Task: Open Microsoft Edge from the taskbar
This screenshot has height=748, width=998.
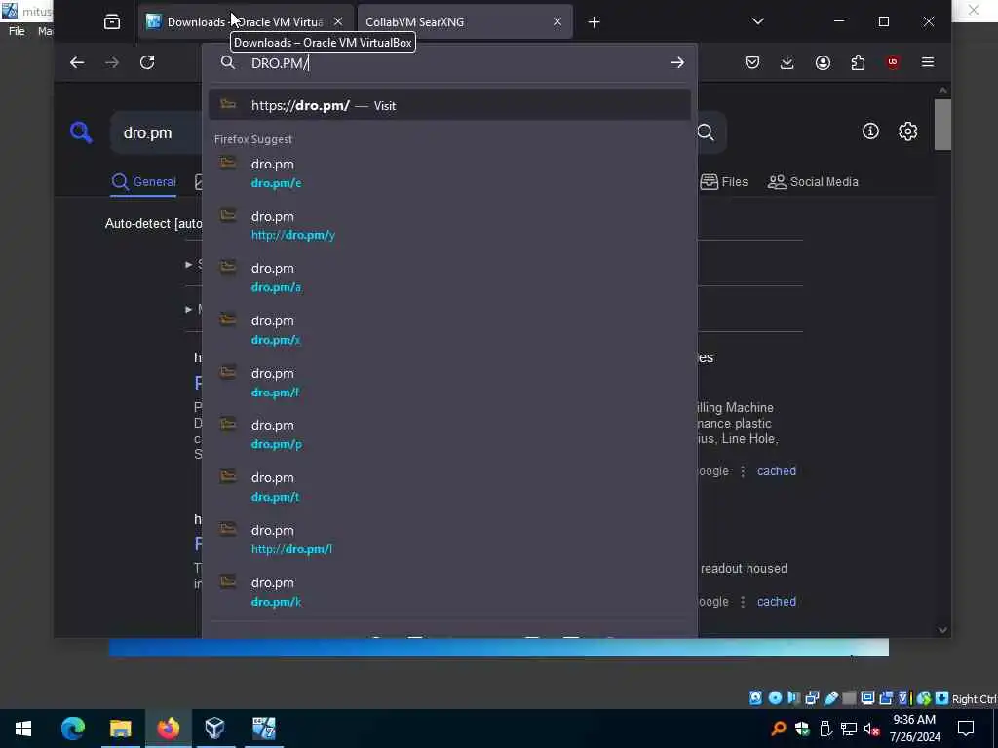Action: [x=72, y=729]
